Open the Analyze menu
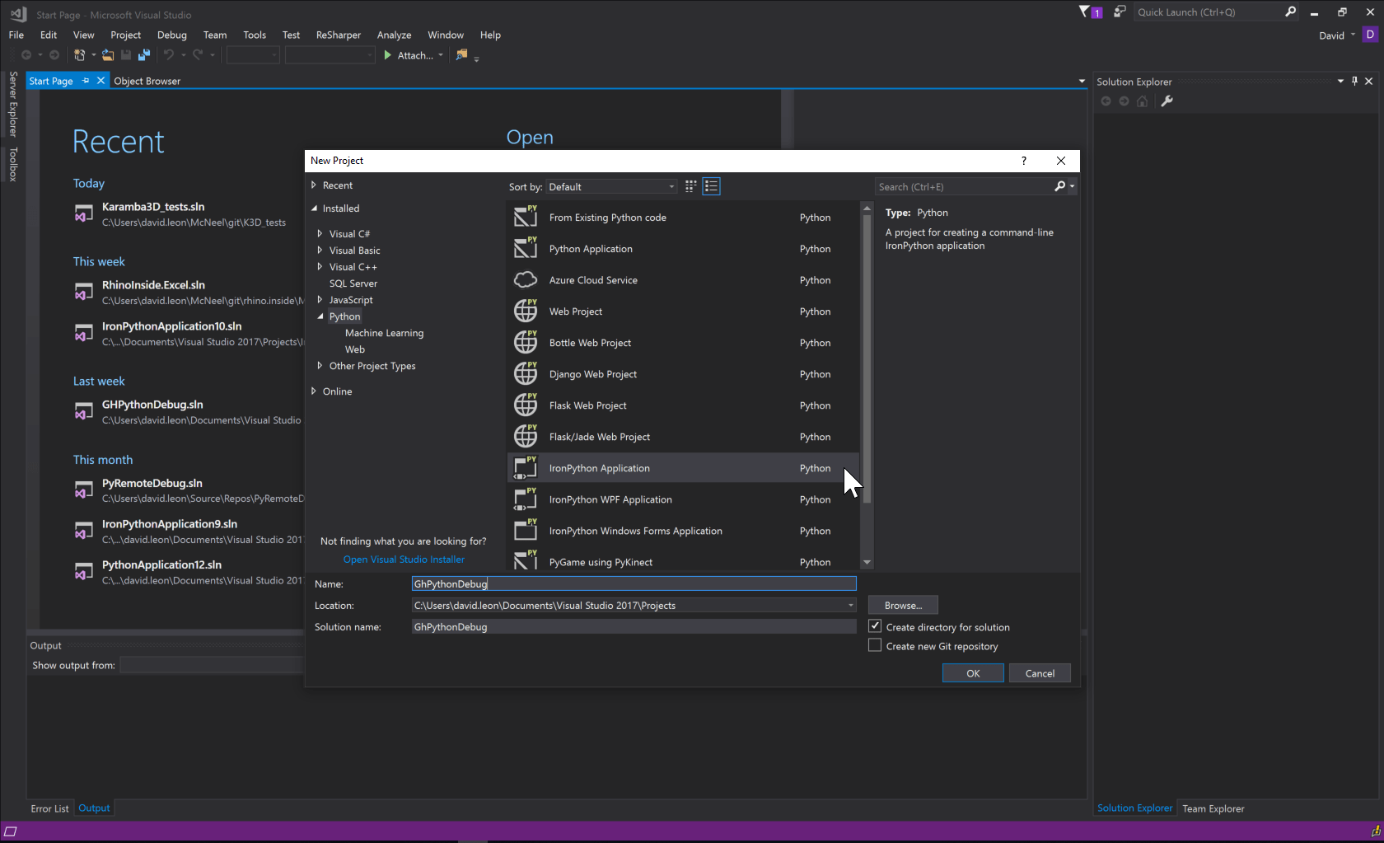 point(394,35)
